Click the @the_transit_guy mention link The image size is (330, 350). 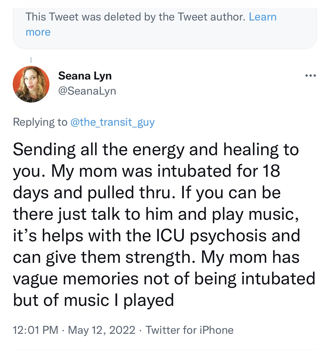[112, 122]
